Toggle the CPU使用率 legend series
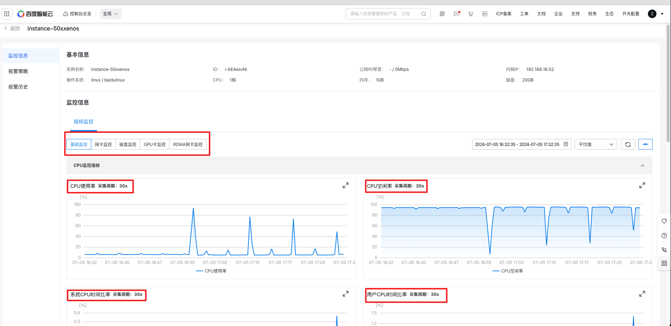This screenshot has height=326, width=671. tap(211, 271)
